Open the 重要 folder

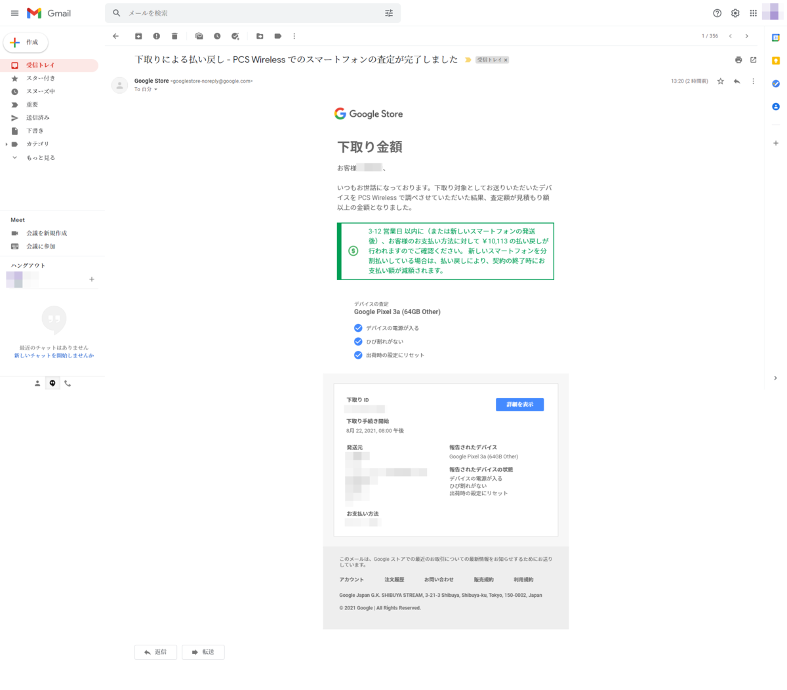(49, 104)
